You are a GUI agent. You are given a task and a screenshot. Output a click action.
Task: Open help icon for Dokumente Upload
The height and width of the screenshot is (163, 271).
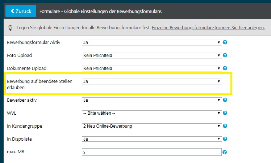(225, 68)
